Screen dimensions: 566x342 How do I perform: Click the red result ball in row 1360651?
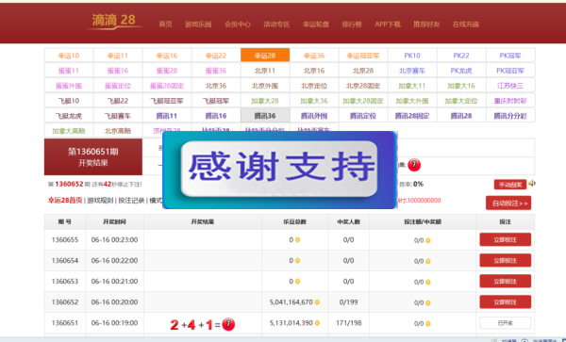point(228,324)
